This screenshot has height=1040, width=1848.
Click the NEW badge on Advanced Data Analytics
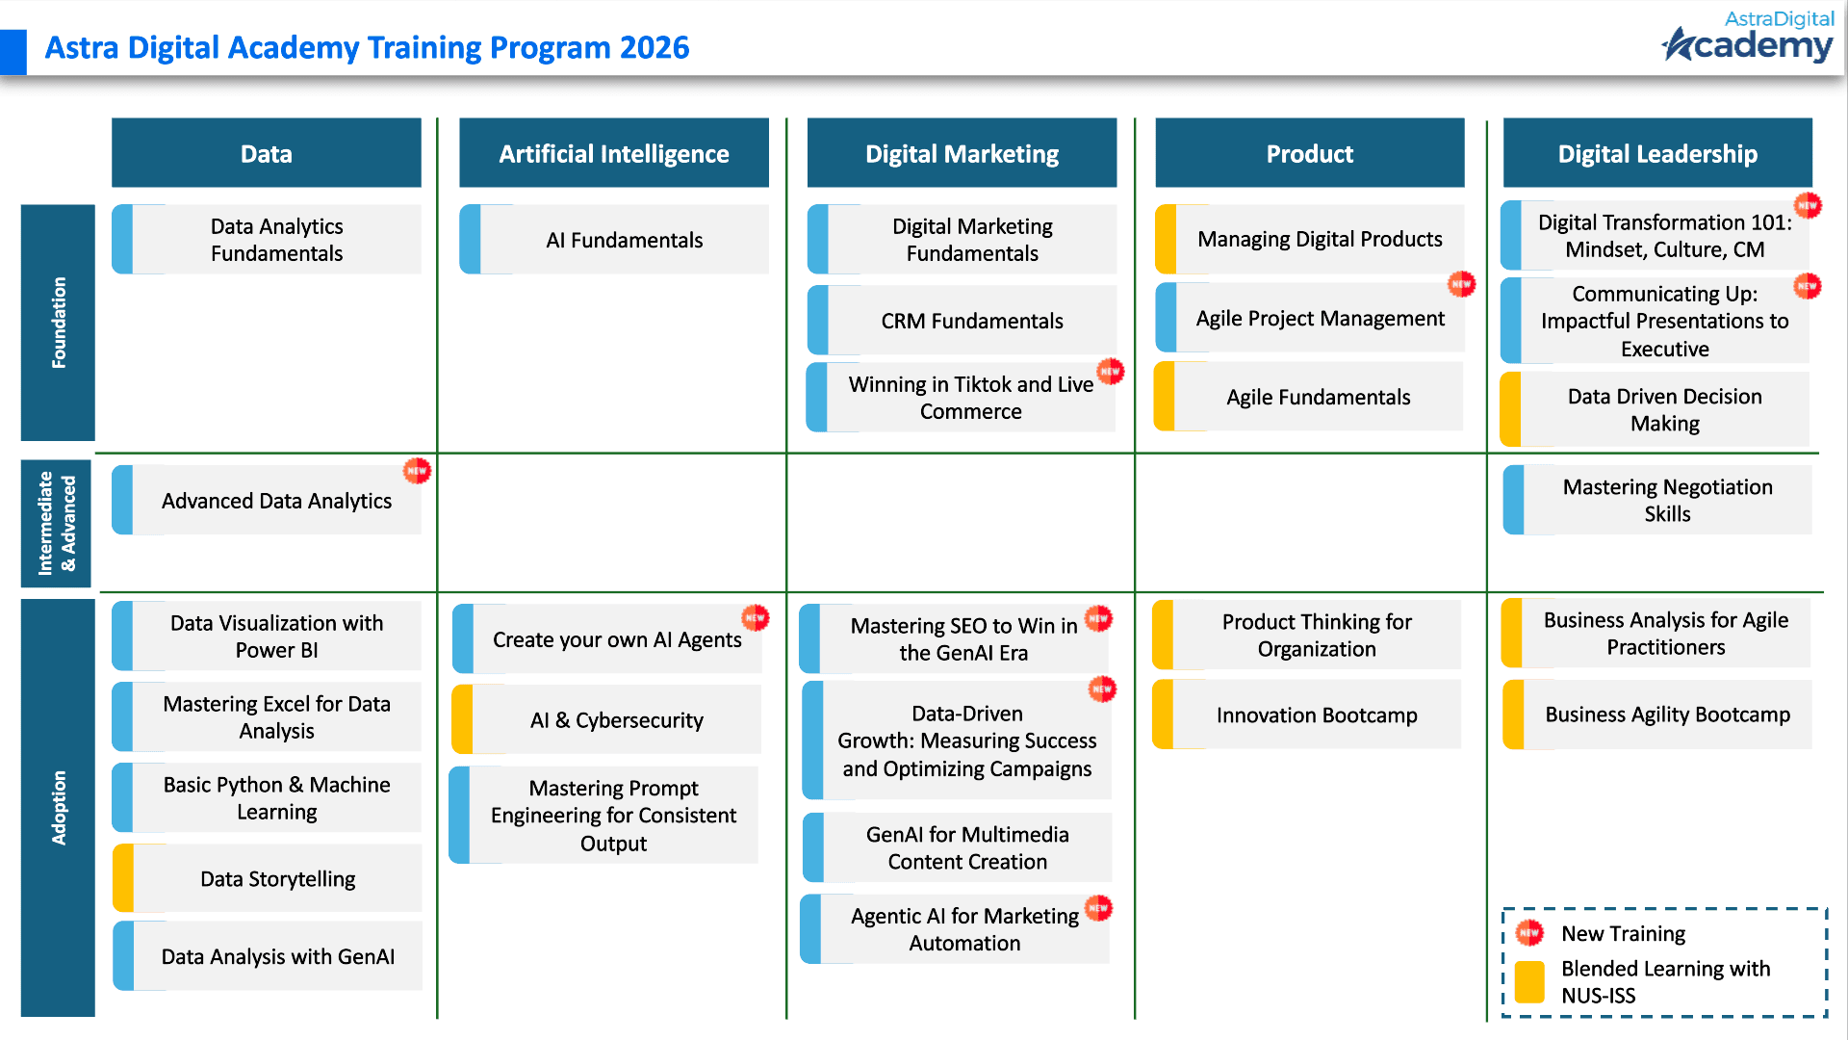click(418, 472)
